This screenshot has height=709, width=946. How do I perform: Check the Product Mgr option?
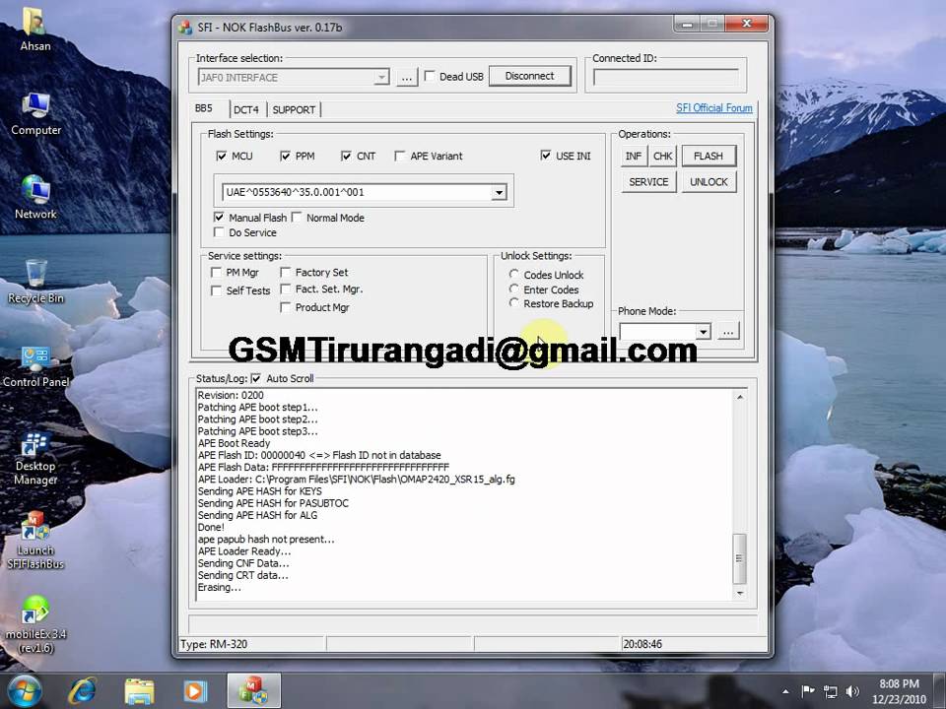(286, 307)
